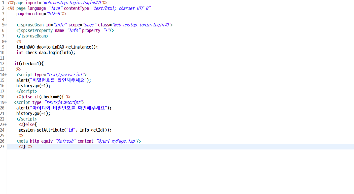The image size is (354, 194).
Task: Click the import value "web.unstop.login.loginDAO"
Action: point(72,3)
